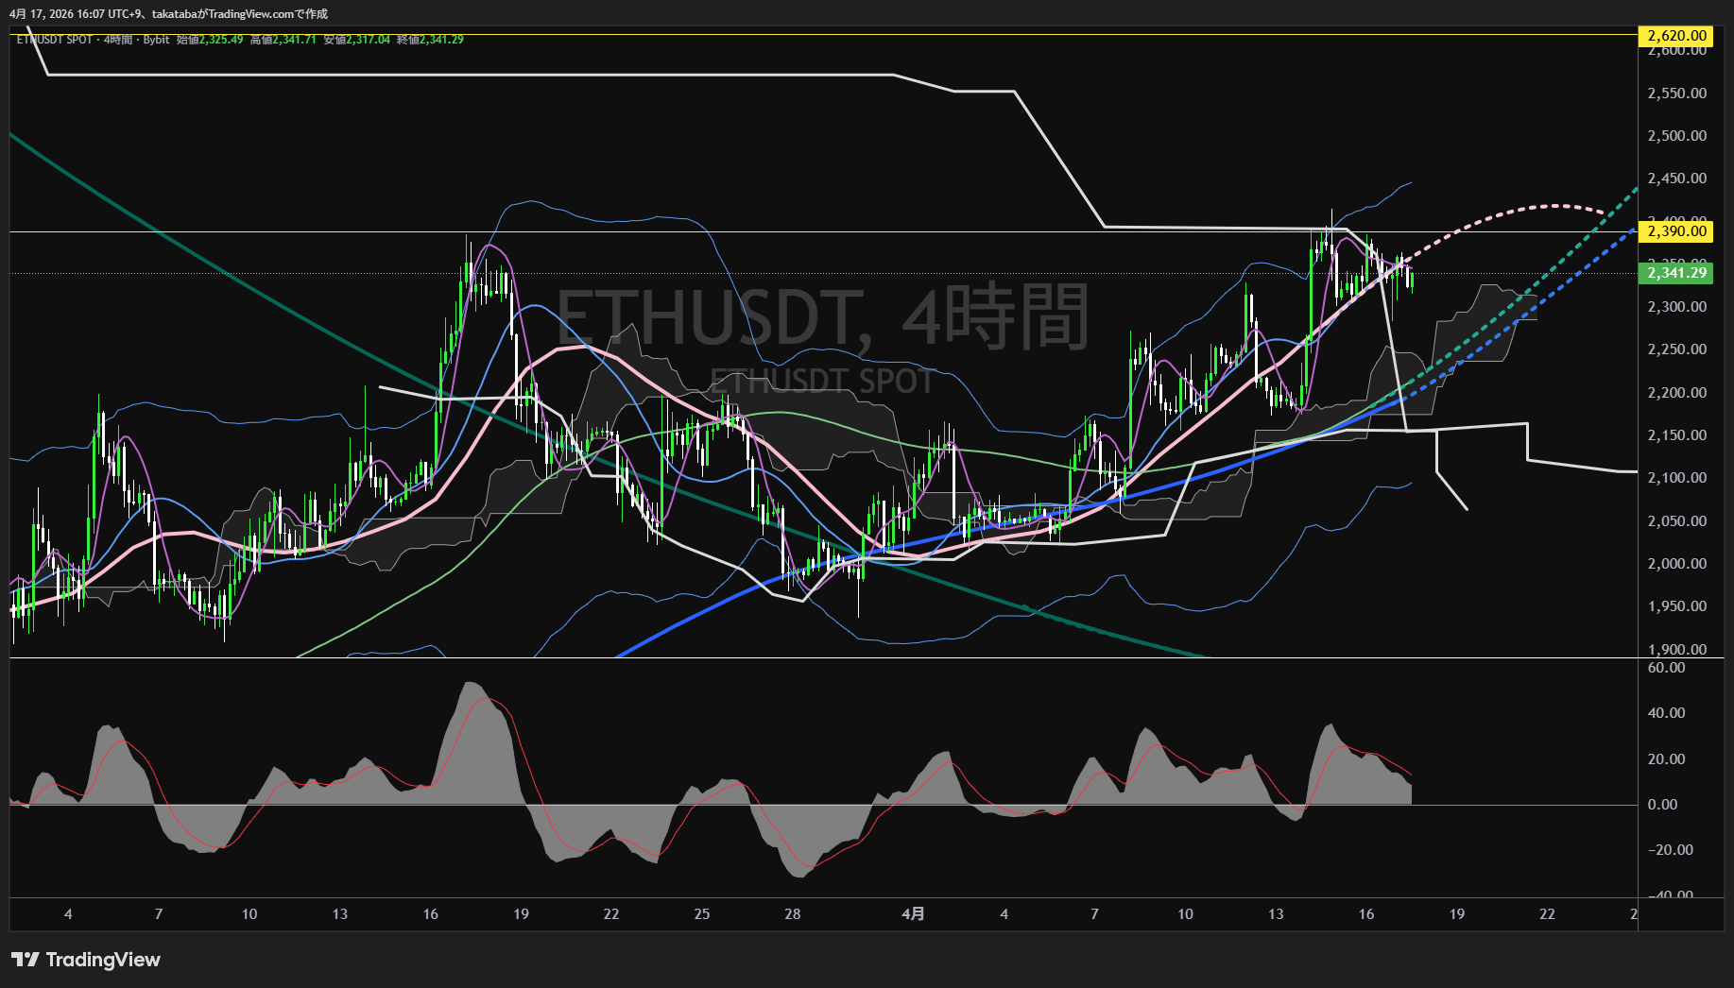The image size is (1734, 988).
Task: Click the green 2,341.29 current price label
Action: (x=1676, y=273)
